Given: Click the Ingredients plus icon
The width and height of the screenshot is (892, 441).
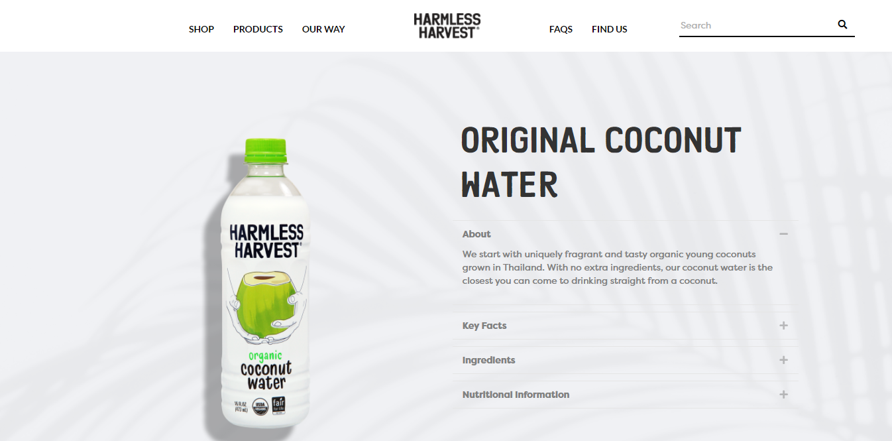Looking at the screenshot, I should click(x=783, y=360).
